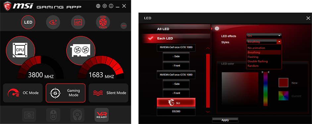The width and height of the screenshot is (312, 124).
Task: Click the red LED list scrollbar thumb
Action: 208,80
